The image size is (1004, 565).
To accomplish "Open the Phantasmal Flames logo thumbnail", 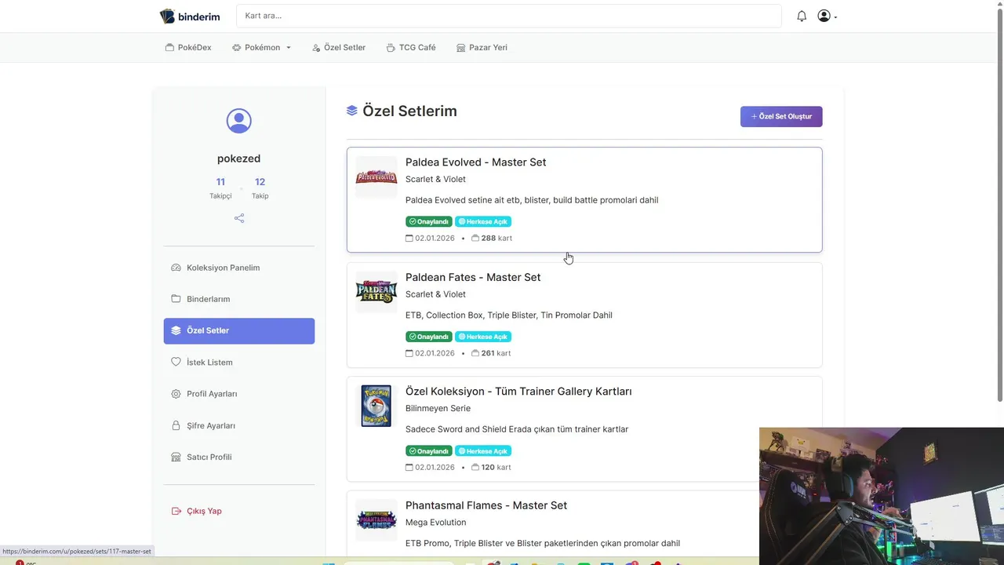I will tap(376, 520).
